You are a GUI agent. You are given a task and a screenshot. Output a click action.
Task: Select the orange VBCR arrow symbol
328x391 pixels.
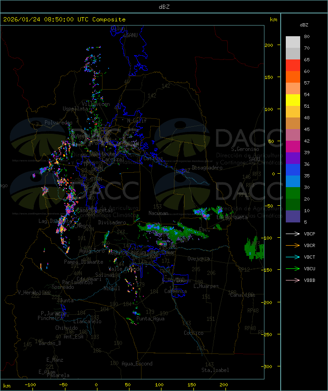pos(294,245)
